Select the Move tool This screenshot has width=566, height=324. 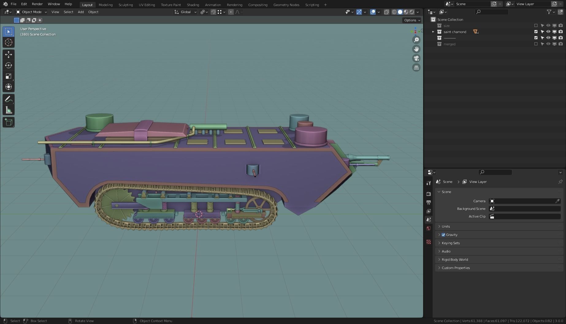pos(9,55)
